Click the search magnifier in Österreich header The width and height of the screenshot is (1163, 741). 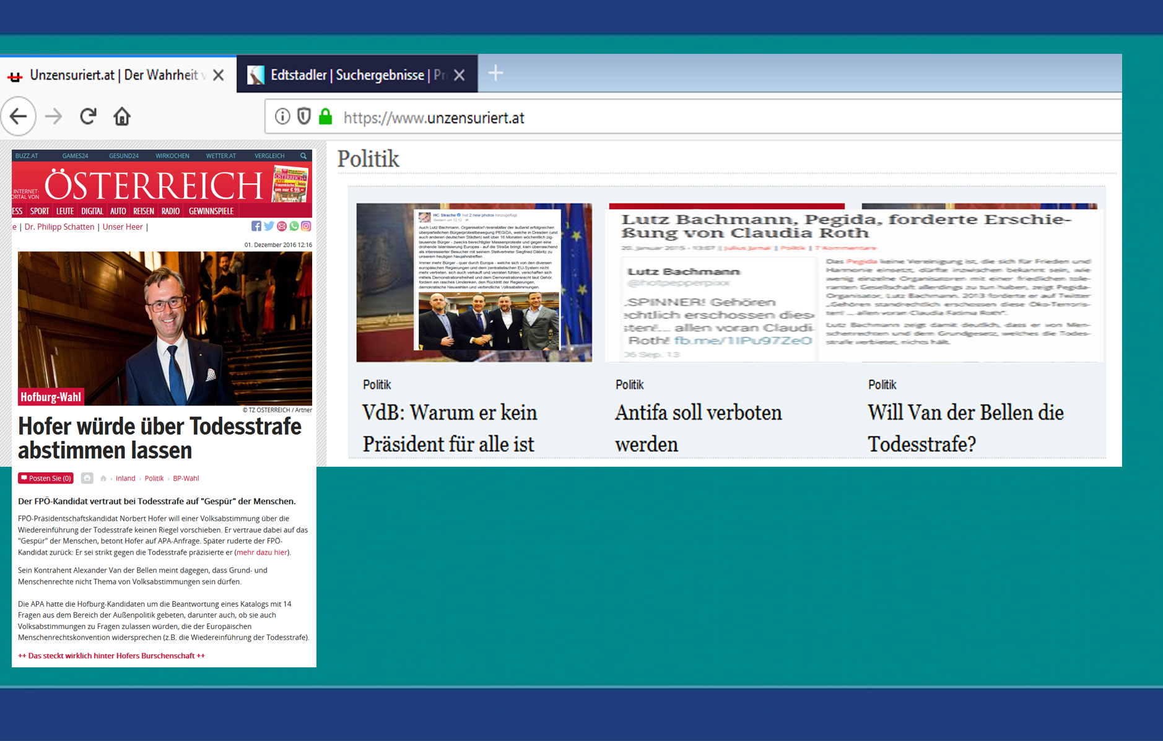(303, 156)
